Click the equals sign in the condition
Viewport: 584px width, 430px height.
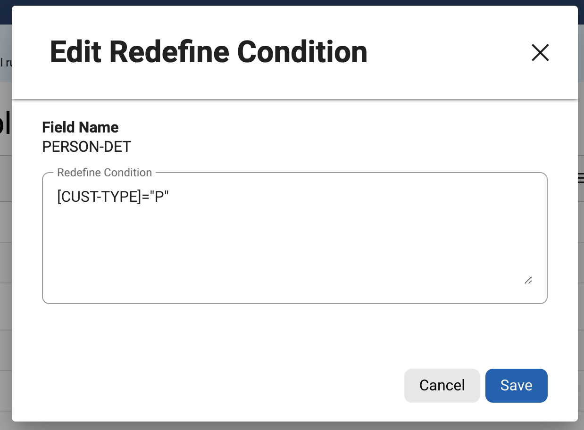tap(145, 198)
